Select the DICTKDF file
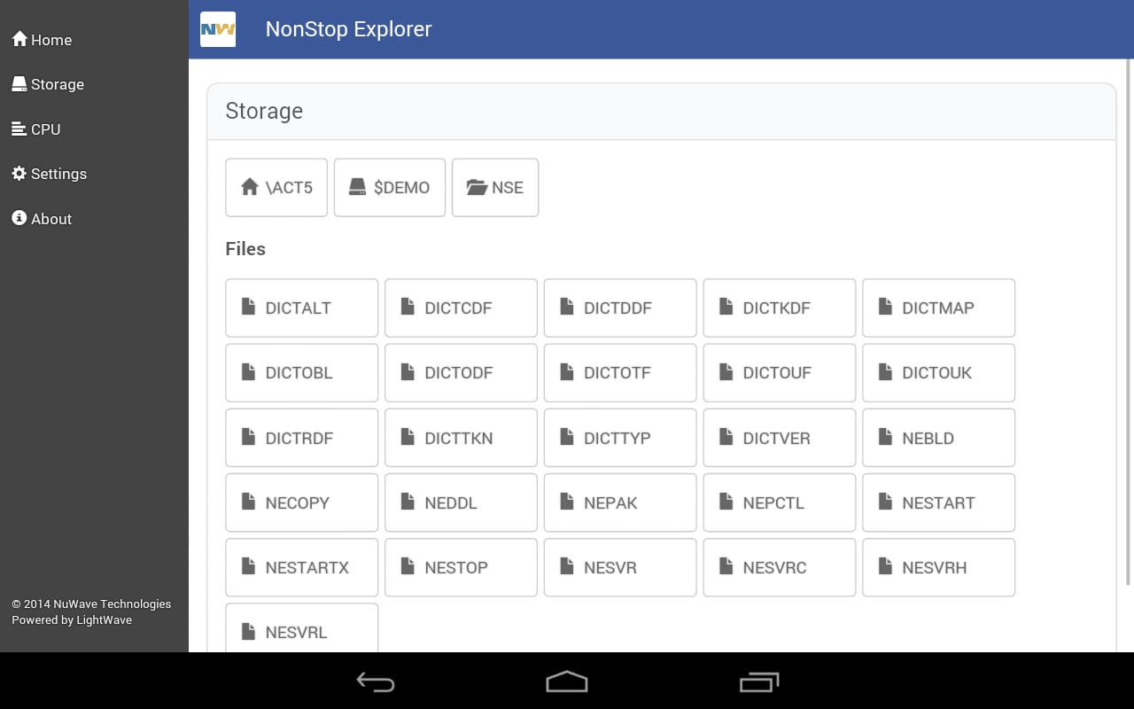1134x709 pixels. (780, 308)
